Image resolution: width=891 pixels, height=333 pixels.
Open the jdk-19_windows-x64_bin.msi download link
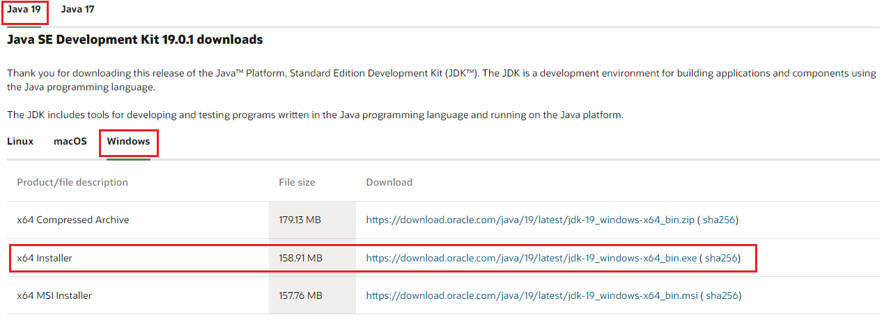click(532, 295)
